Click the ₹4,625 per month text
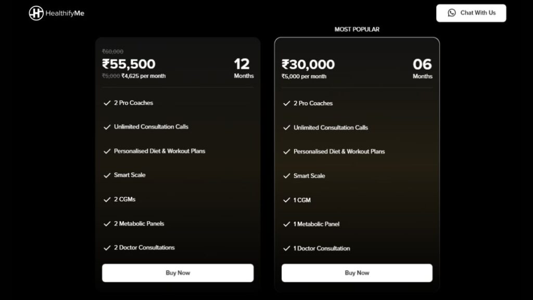The width and height of the screenshot is (533, 300). tap(144, 76)
